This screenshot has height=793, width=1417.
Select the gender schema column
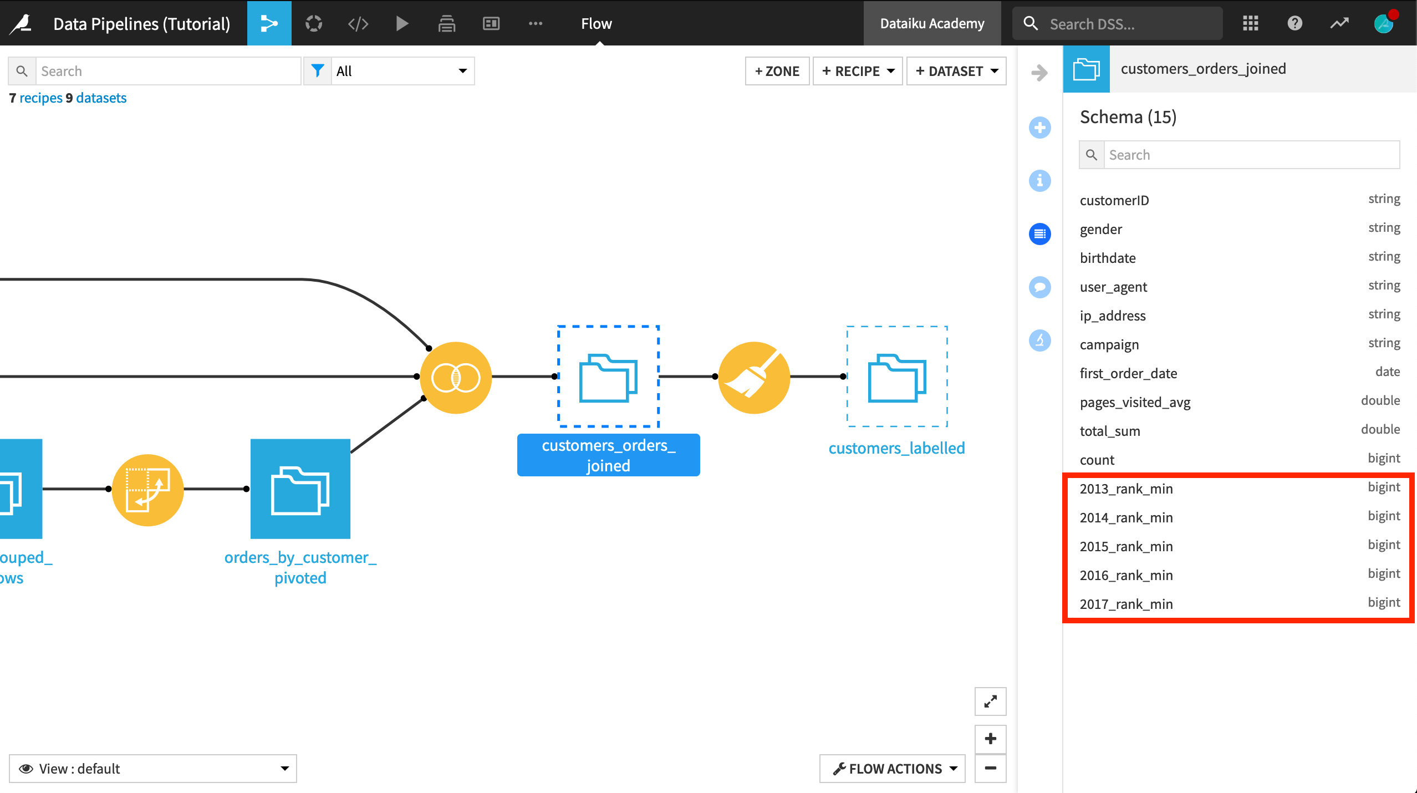pyautogui.click(x=1240, y=229)
